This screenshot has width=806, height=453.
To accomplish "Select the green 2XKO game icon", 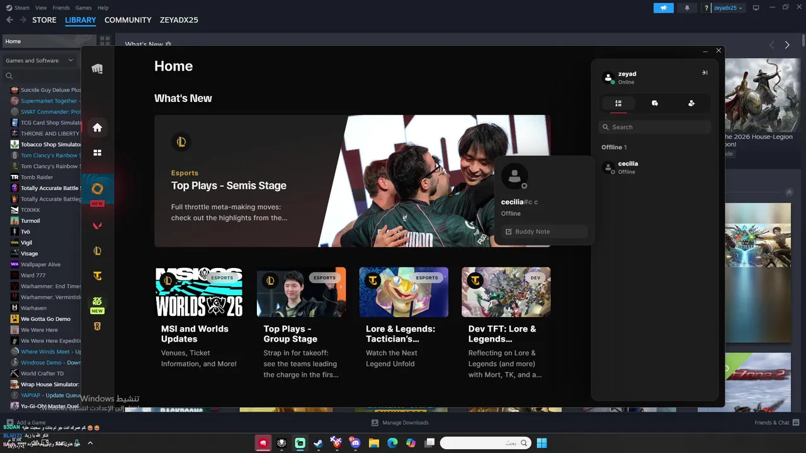I will pos(97,301).
